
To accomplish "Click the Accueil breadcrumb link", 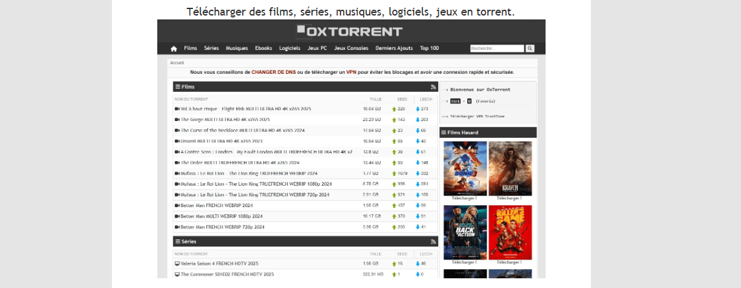I will click(177, 62).
